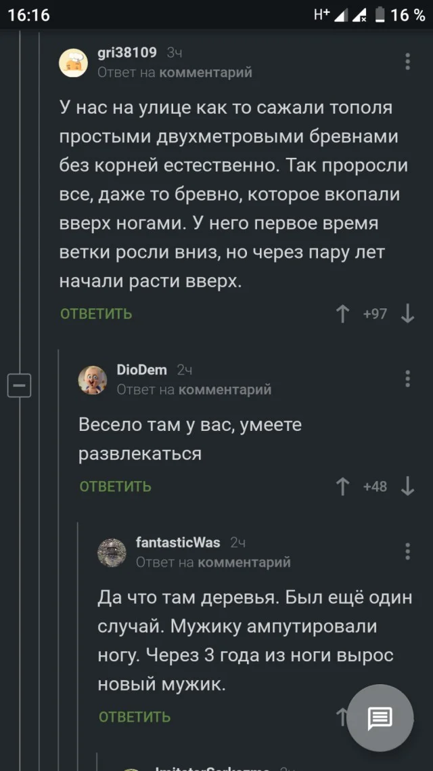Jump to parent via gri38109's 'комментарий' link
Image resolution: width=433 pixels, height=771 pixels.
click(x=206, y=72)
